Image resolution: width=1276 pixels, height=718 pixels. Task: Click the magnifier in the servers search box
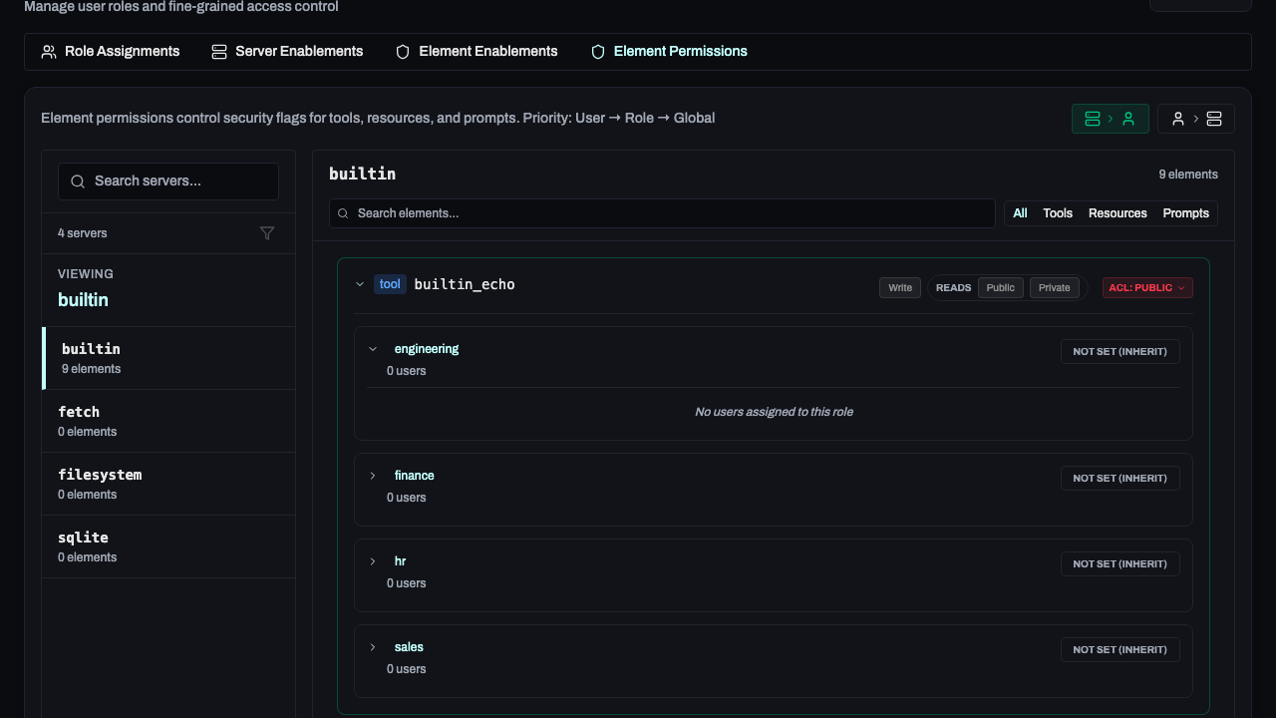click(78, 181)
